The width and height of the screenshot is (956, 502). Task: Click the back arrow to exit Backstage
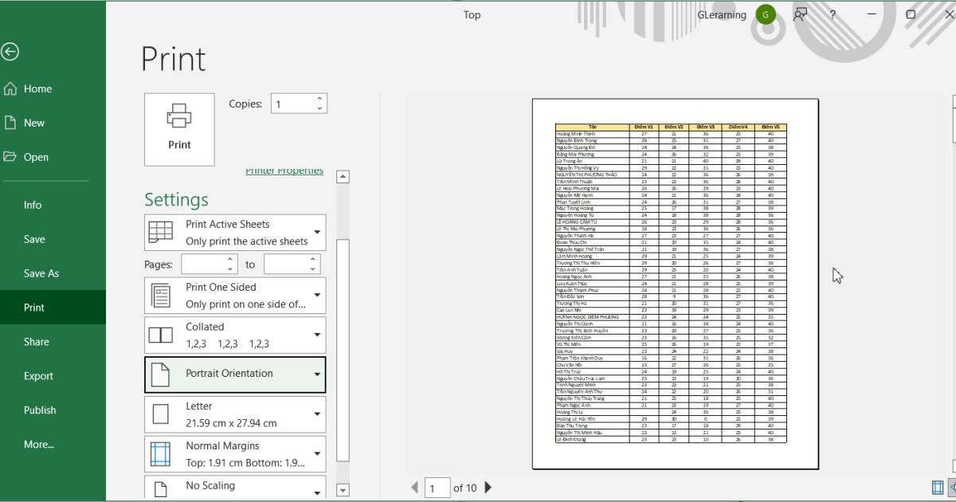pos(10,52)
